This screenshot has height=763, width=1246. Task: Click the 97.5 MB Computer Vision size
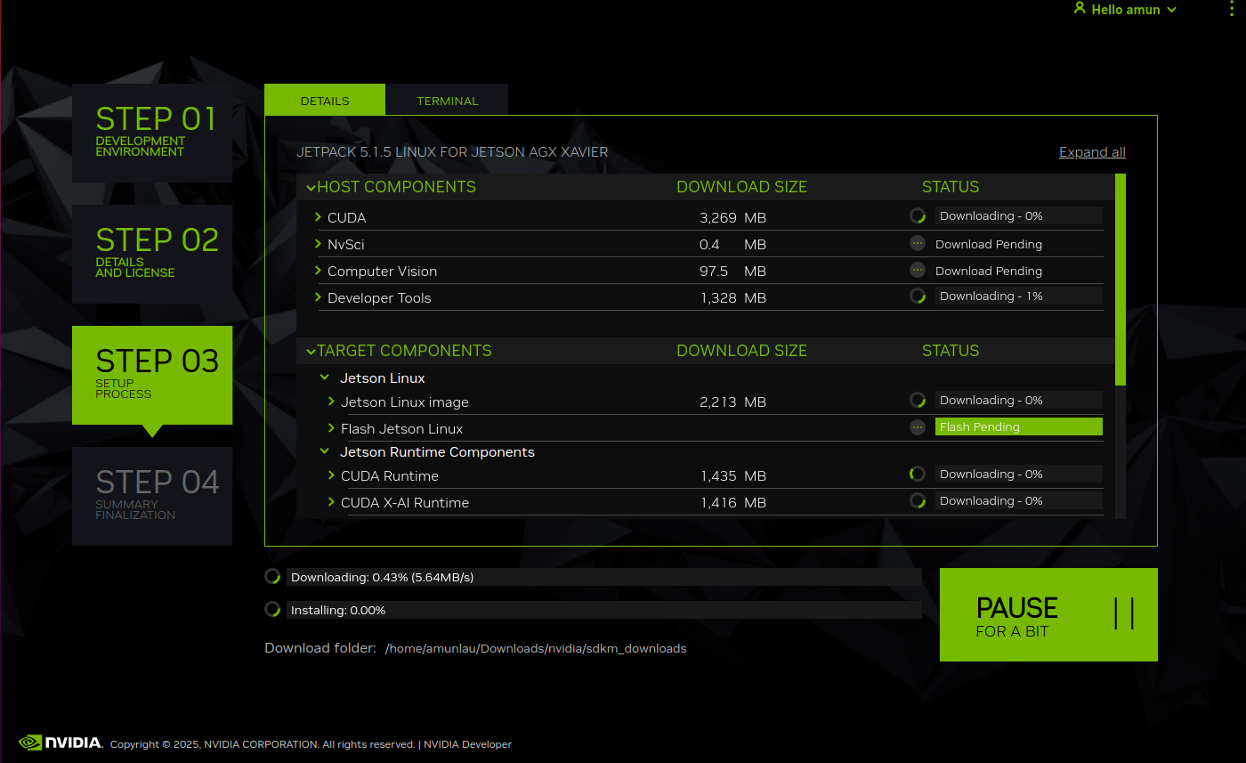[x=732, y=271]
